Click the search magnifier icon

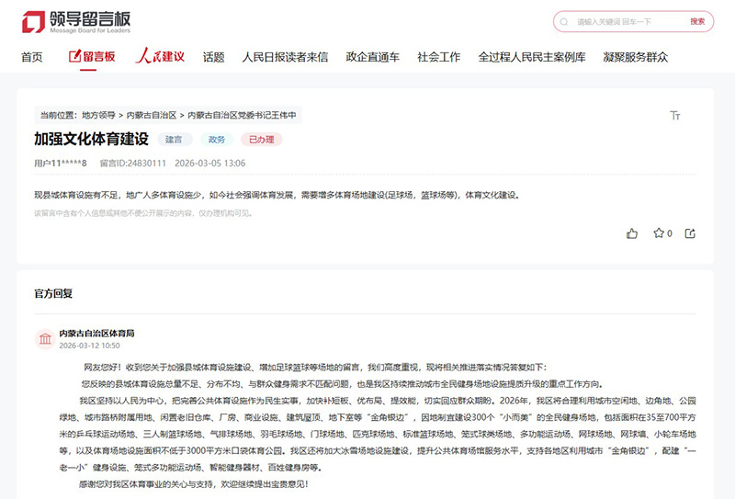(x=564, y=22)
